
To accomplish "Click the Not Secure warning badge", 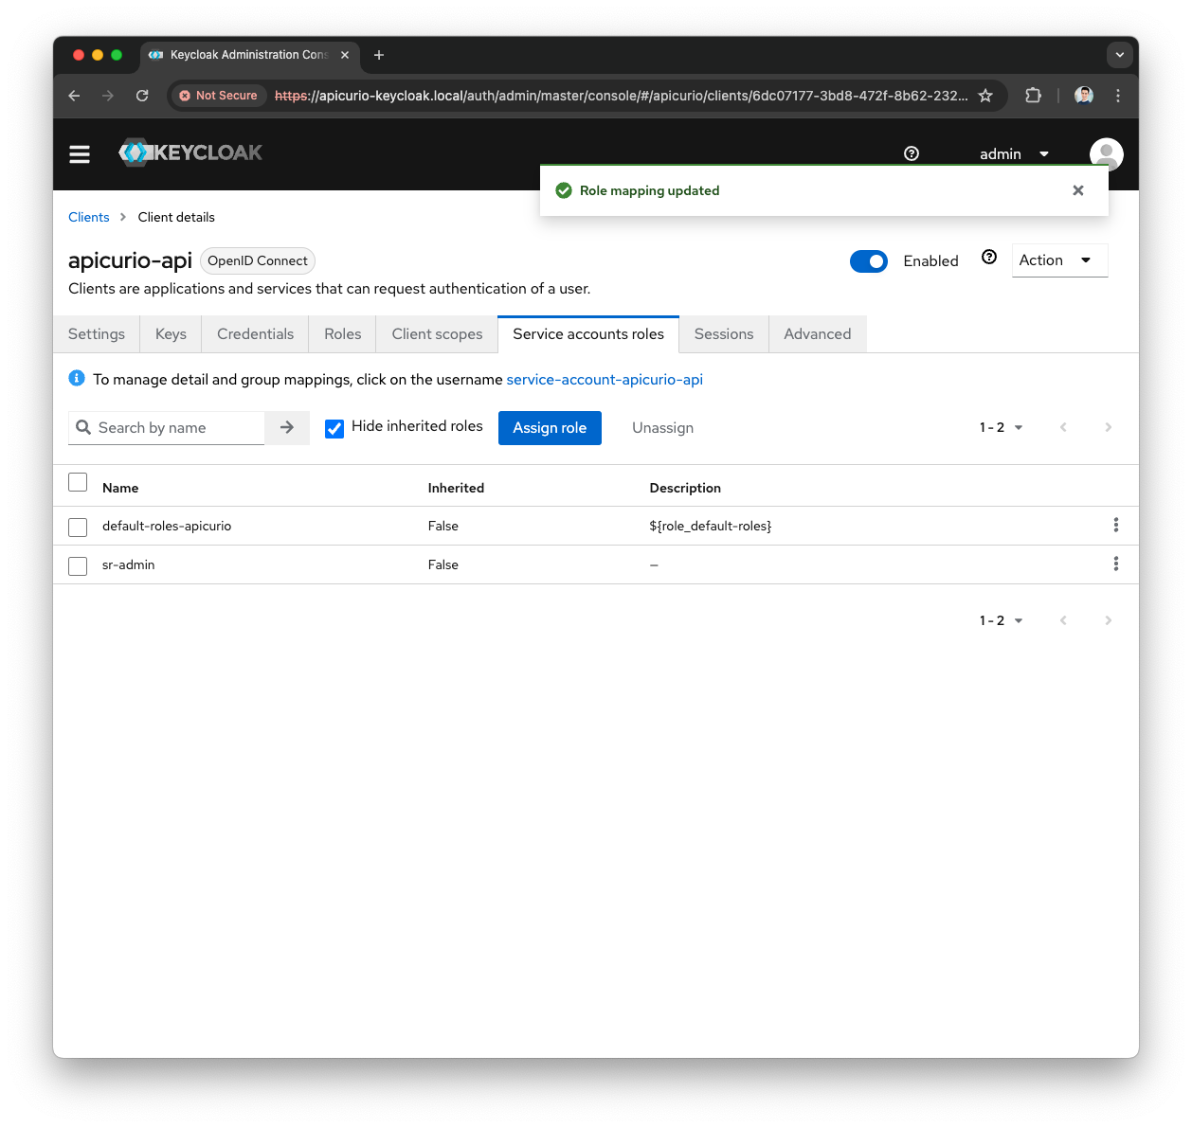I will tap(219, 96).
